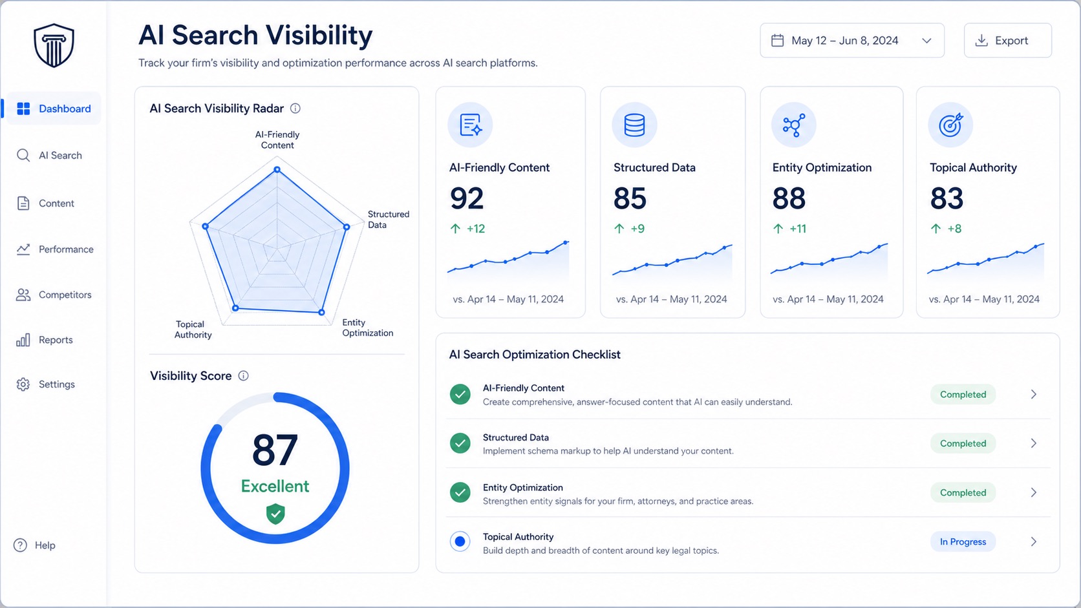Click the Export button

point(1008,40)
